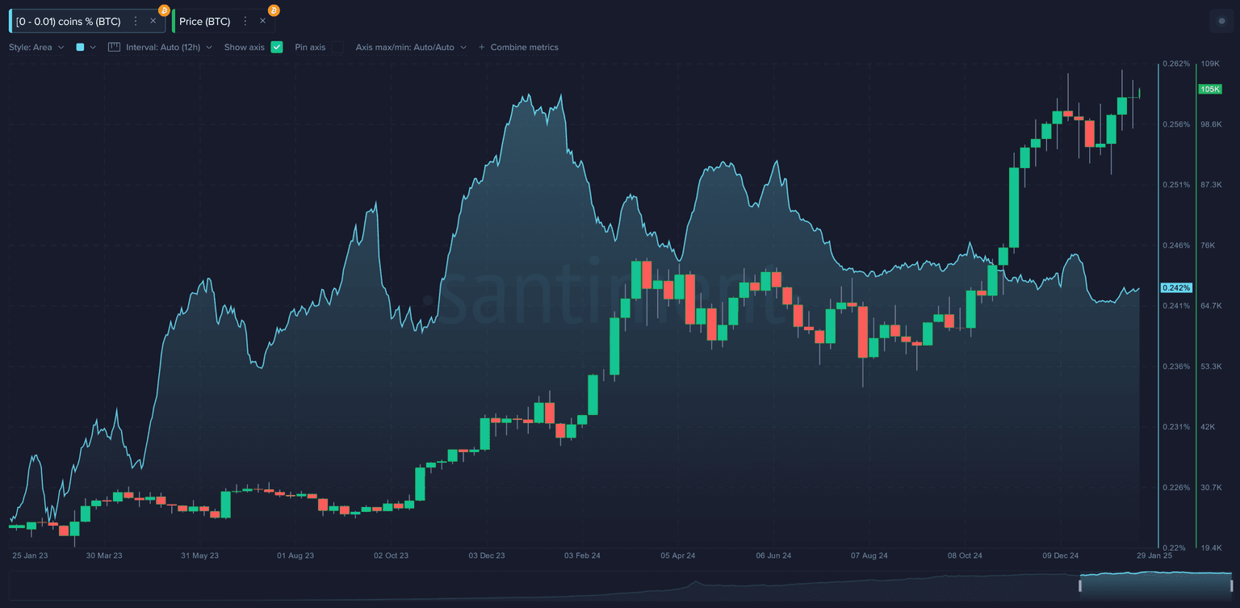Expand the Interval: Auto (12h) dropdown

coord(169,47)
